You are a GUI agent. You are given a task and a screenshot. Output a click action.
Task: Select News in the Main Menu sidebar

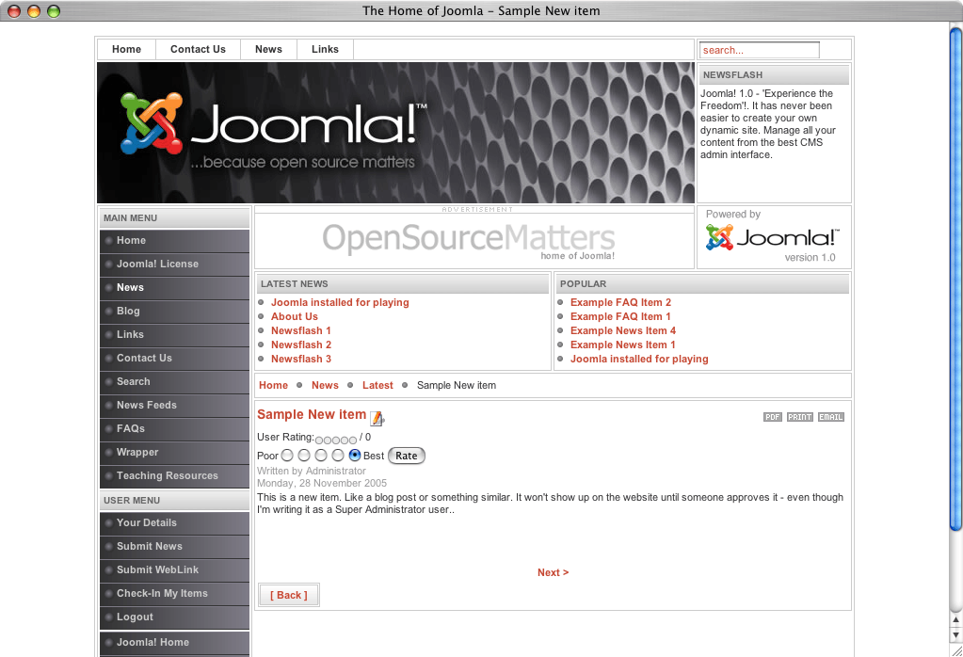(x=174, y=287)
